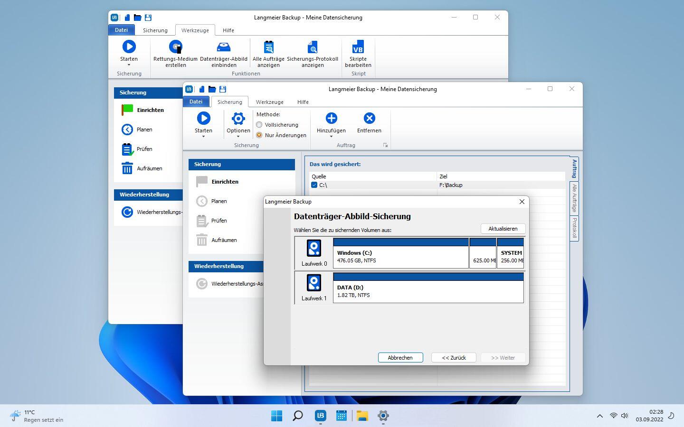Open Datenträger-Abbild einbinden tool
Image resolution: width=684 pixels, height=427 pixels.
[223, 47]
